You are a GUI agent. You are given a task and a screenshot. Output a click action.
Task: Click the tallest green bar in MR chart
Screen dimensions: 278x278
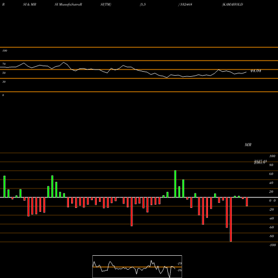[175, 184]
